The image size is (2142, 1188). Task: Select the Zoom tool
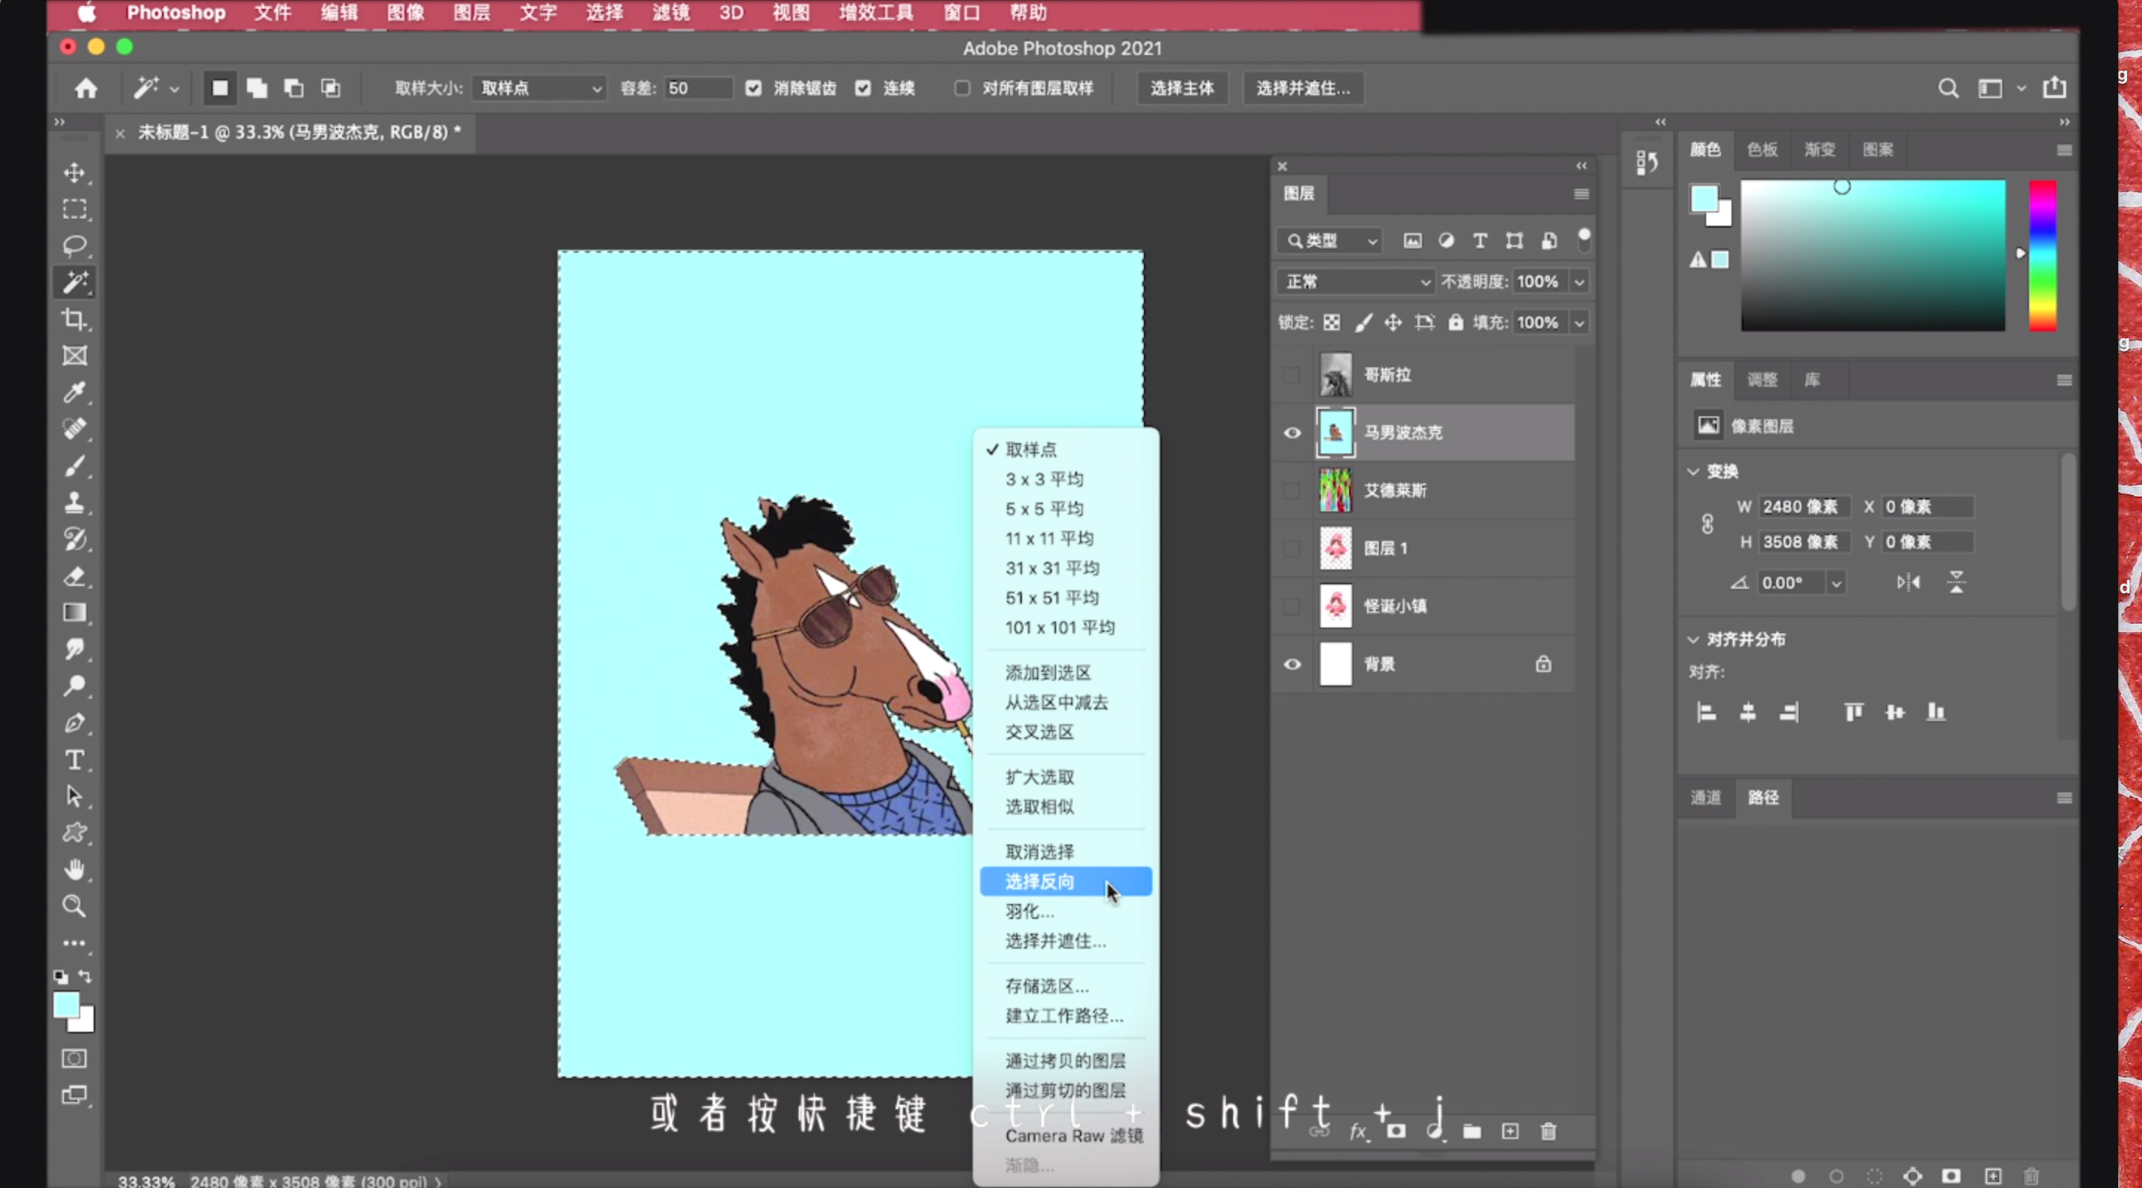pyautogui.click(x=75, y=906)
